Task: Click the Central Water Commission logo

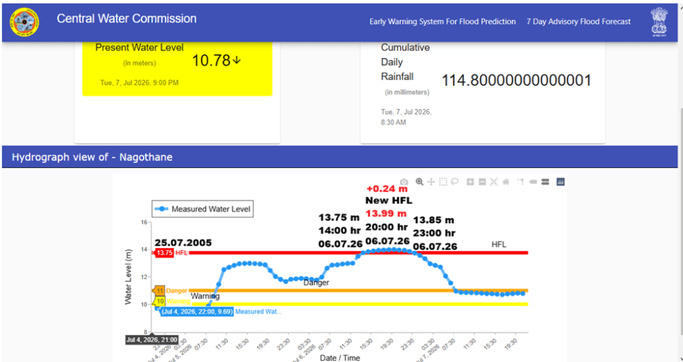Action: (25, 22)
